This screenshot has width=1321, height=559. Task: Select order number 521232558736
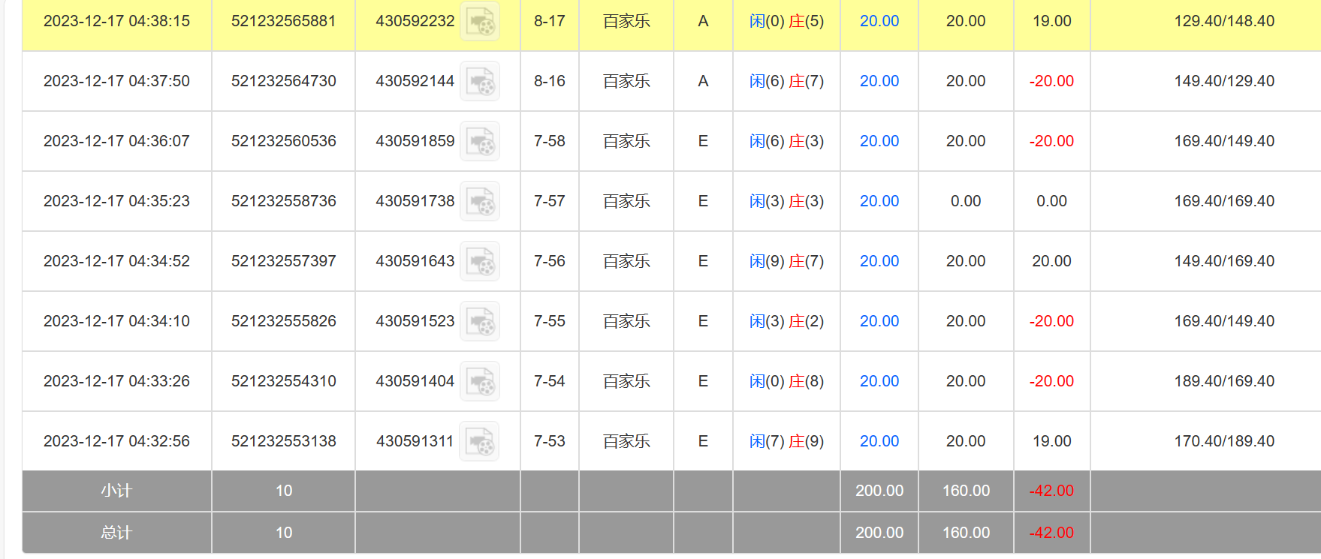284,201
